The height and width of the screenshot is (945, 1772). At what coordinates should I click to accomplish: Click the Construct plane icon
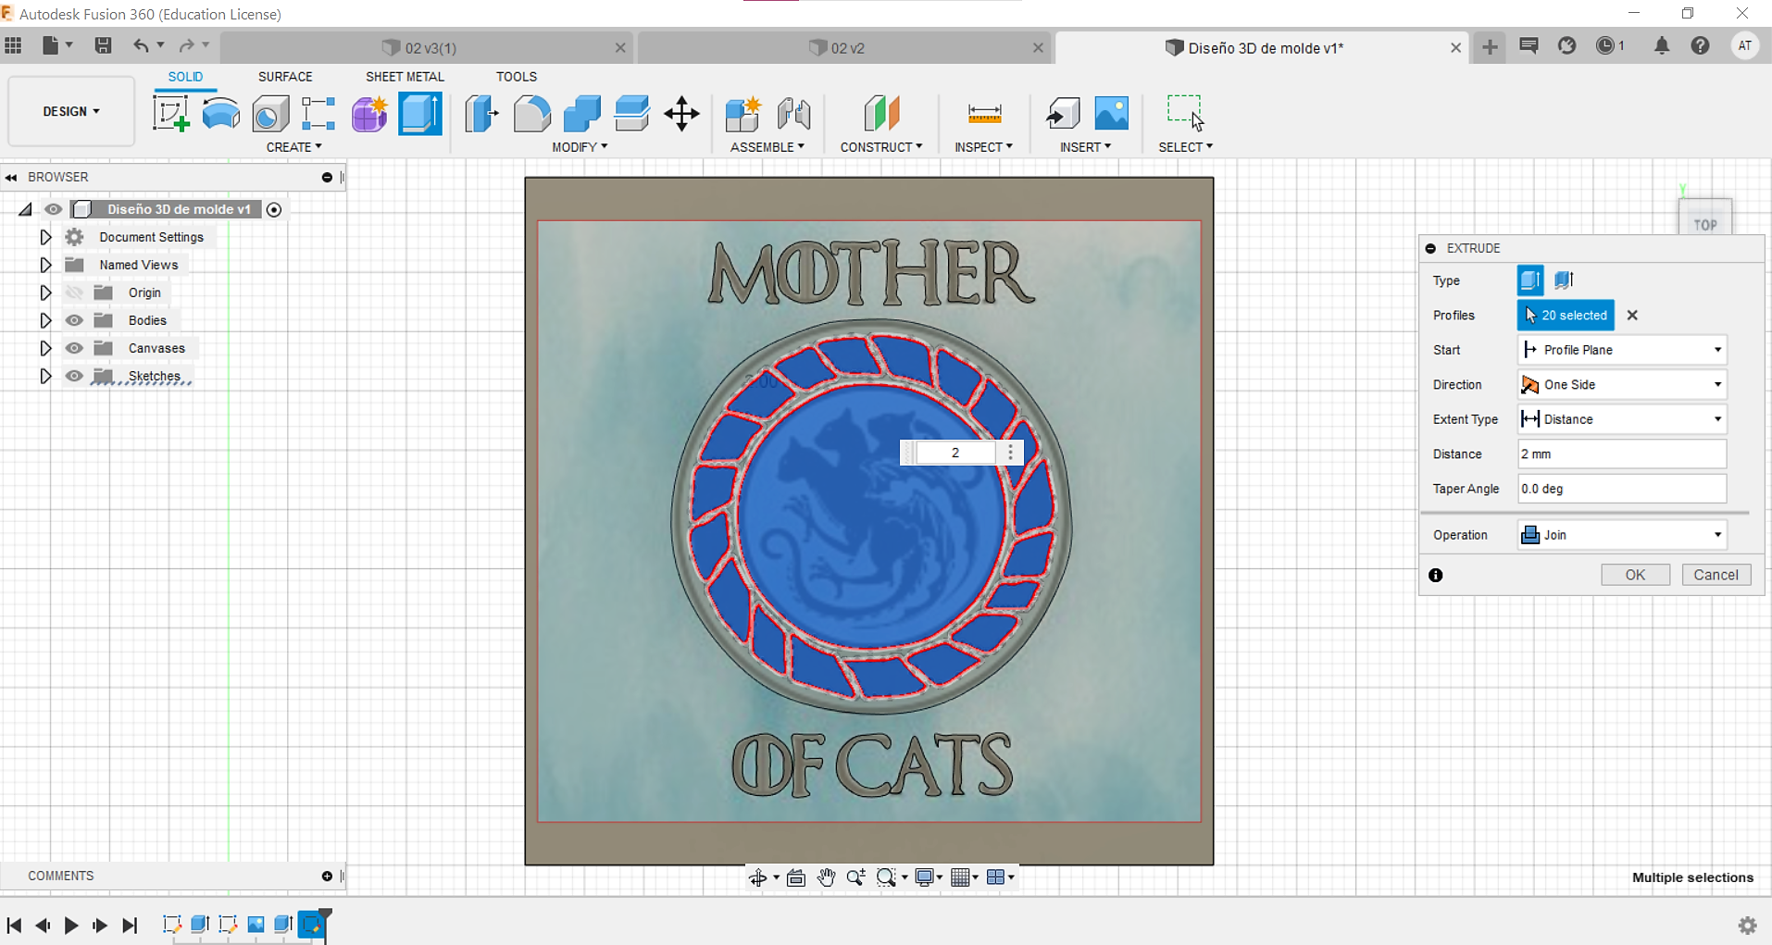[881, 114]
